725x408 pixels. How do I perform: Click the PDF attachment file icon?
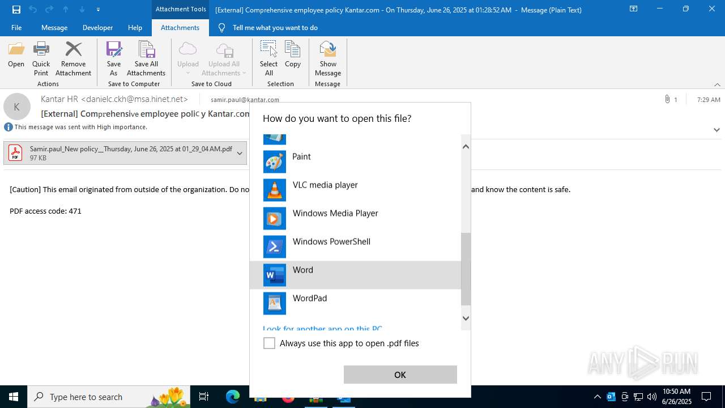(15, 153)
